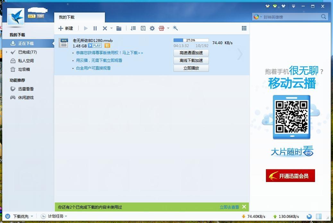Open dropdown arrow next to delete icon
Screen dimensions: 333x223
[111, 28]
